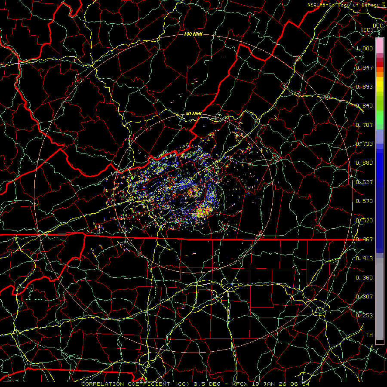Select the 0.360 scale value label
The height and width of the screenshot is (387, 387).
(x=364, y=278)
